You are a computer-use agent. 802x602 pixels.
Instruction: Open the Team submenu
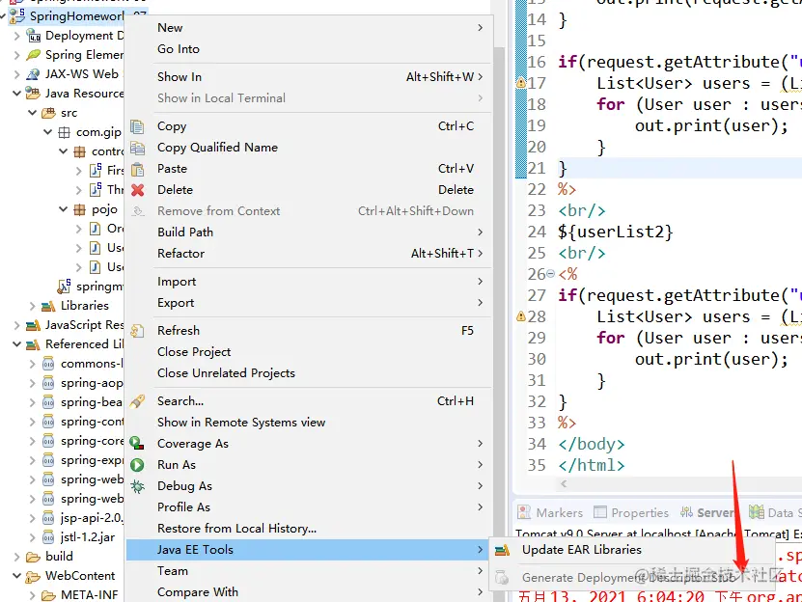(x=309, y=571)
